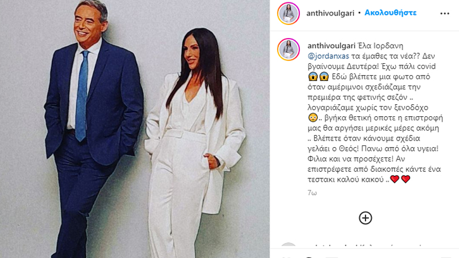Click the red heart emojis ending the caption

[x=400, y=179]
